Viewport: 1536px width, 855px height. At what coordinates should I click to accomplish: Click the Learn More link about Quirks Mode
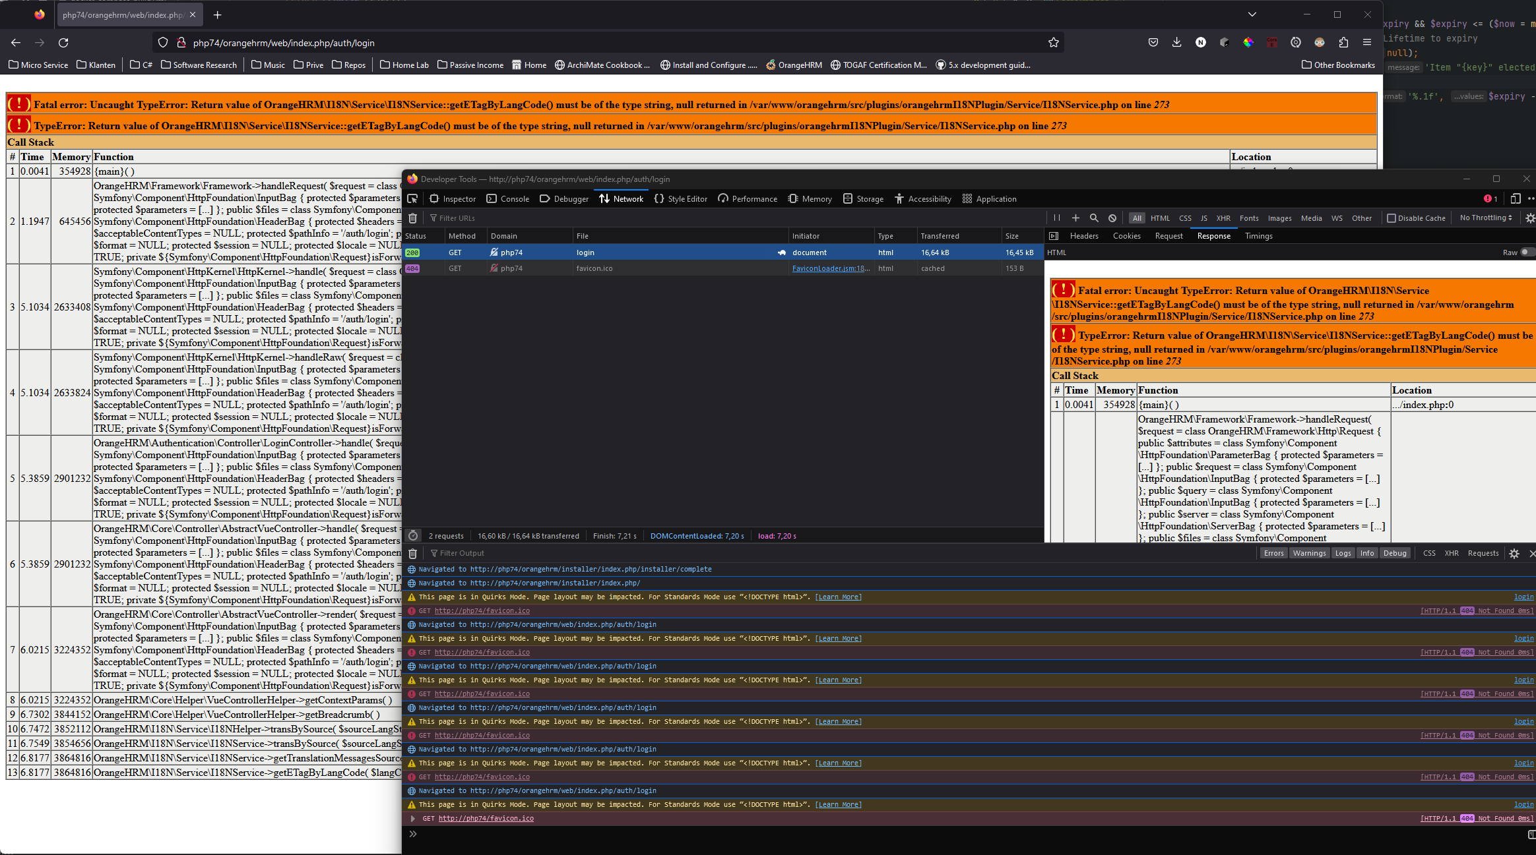(838, 597)
